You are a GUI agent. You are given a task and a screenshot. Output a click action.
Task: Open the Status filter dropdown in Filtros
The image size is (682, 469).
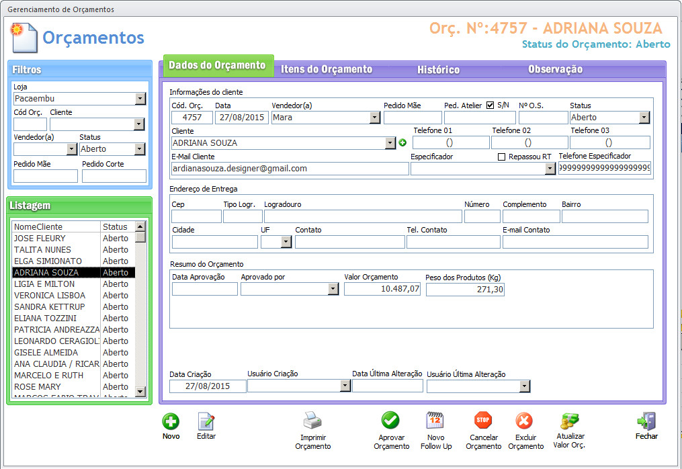click(x=140, y=149)
